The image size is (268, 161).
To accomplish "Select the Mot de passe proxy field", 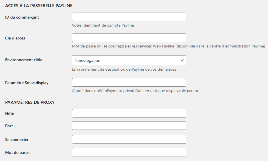I will 129,152.
